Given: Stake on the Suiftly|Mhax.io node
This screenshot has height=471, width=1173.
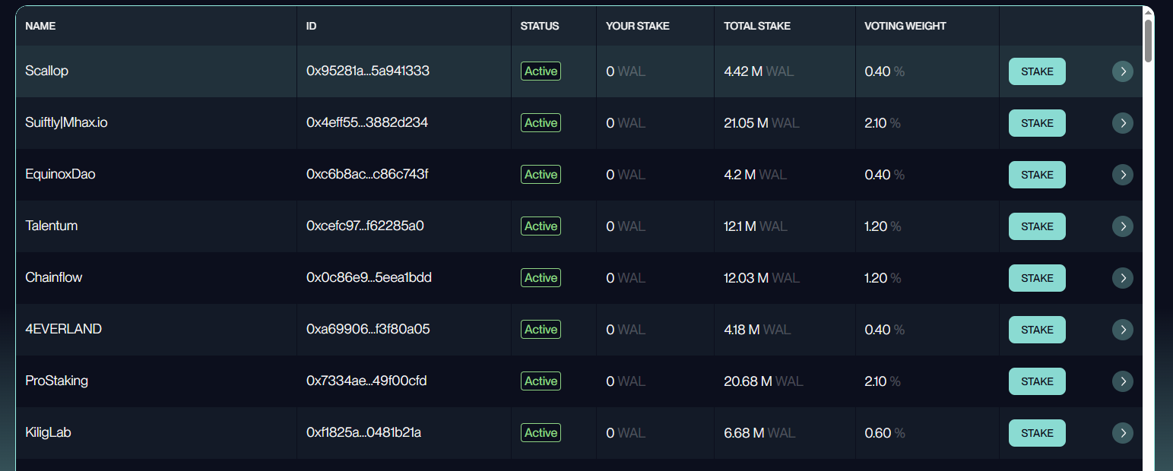Looking at the screenshot, I should 1037,123.
